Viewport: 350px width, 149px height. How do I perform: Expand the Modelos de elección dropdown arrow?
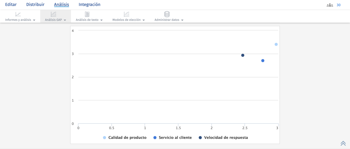pos(144,20)
